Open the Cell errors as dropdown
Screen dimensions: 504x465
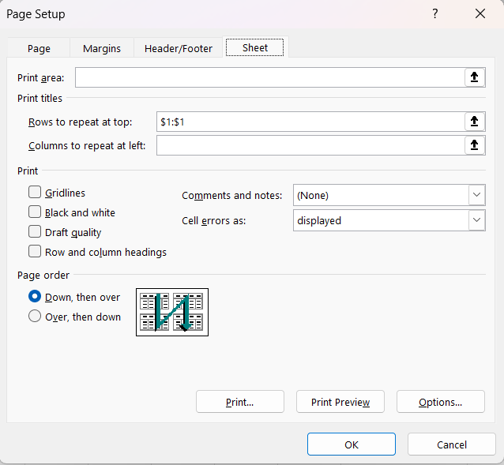click(476, 220)
